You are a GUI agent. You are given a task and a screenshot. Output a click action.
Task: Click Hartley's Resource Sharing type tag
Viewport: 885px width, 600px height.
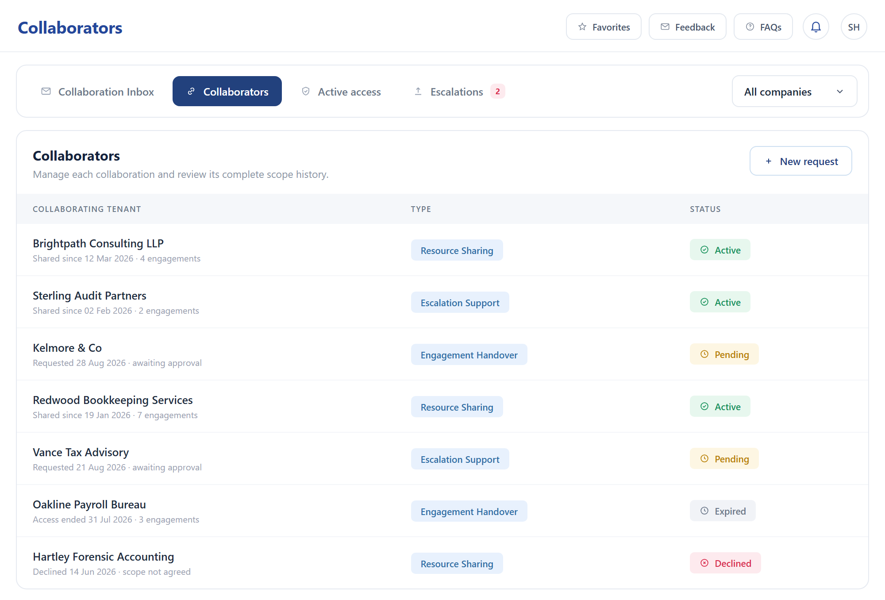[457, 564]
